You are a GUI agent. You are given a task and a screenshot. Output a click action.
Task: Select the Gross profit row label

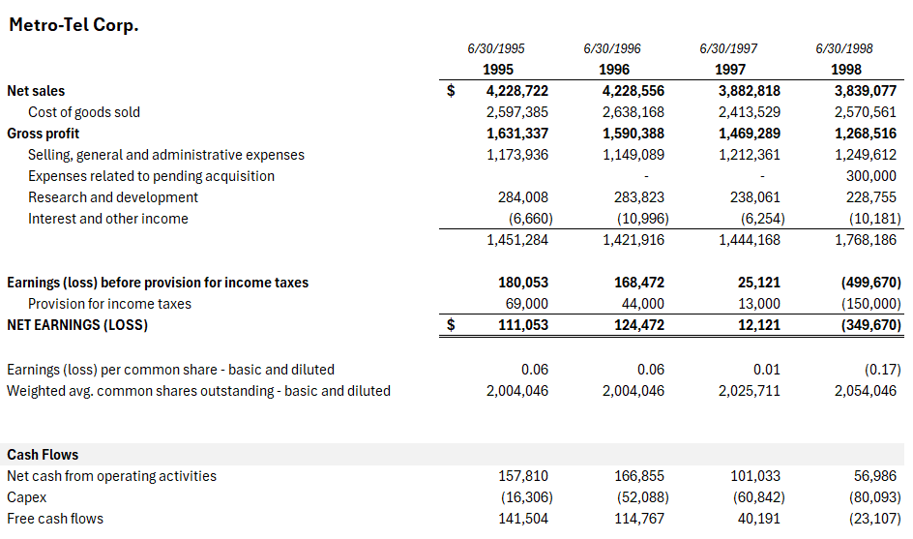[x=44, y=134]
